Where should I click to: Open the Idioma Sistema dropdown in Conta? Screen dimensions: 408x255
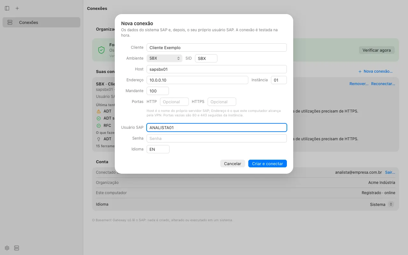tap(382, 204)
